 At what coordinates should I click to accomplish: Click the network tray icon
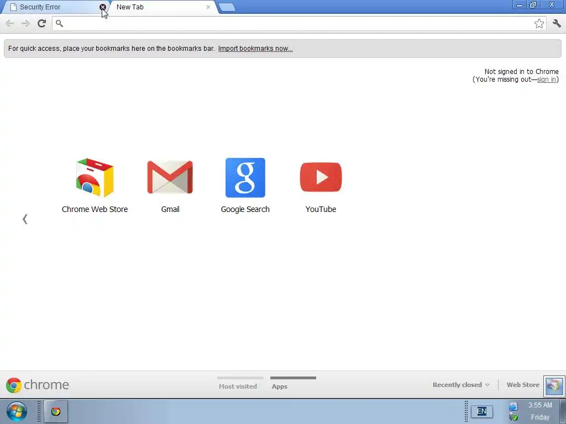(513, 406)
